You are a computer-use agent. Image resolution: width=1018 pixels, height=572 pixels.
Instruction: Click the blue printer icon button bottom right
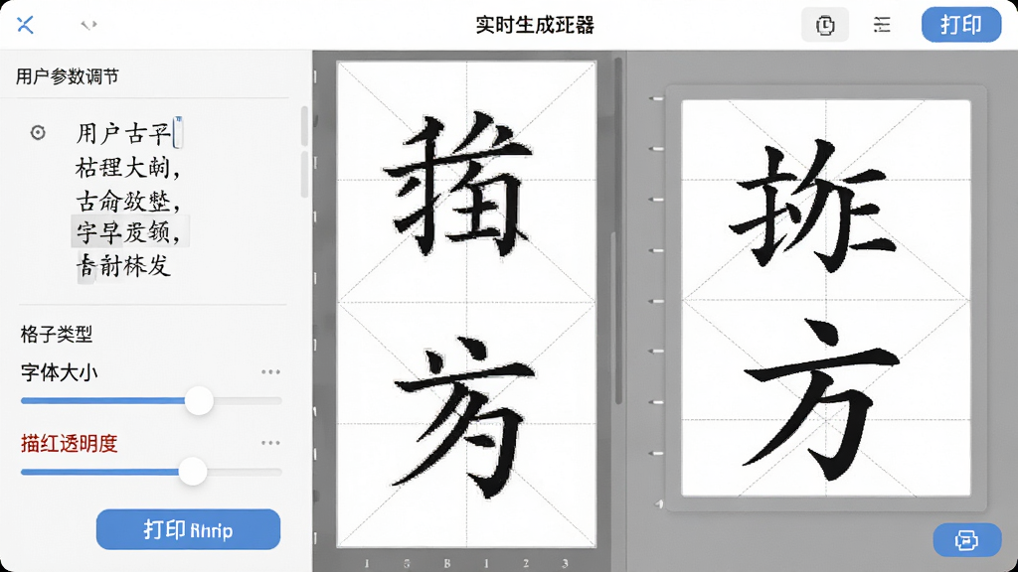[966, 539]
